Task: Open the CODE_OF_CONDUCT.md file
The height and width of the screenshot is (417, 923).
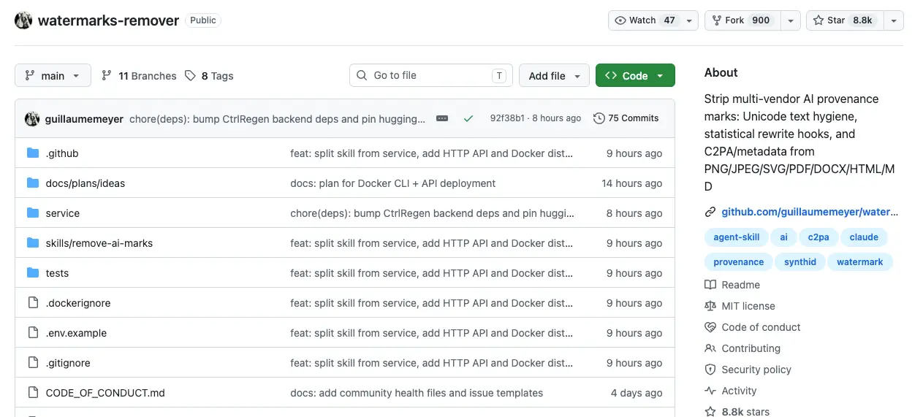Action: pos(105,393)
